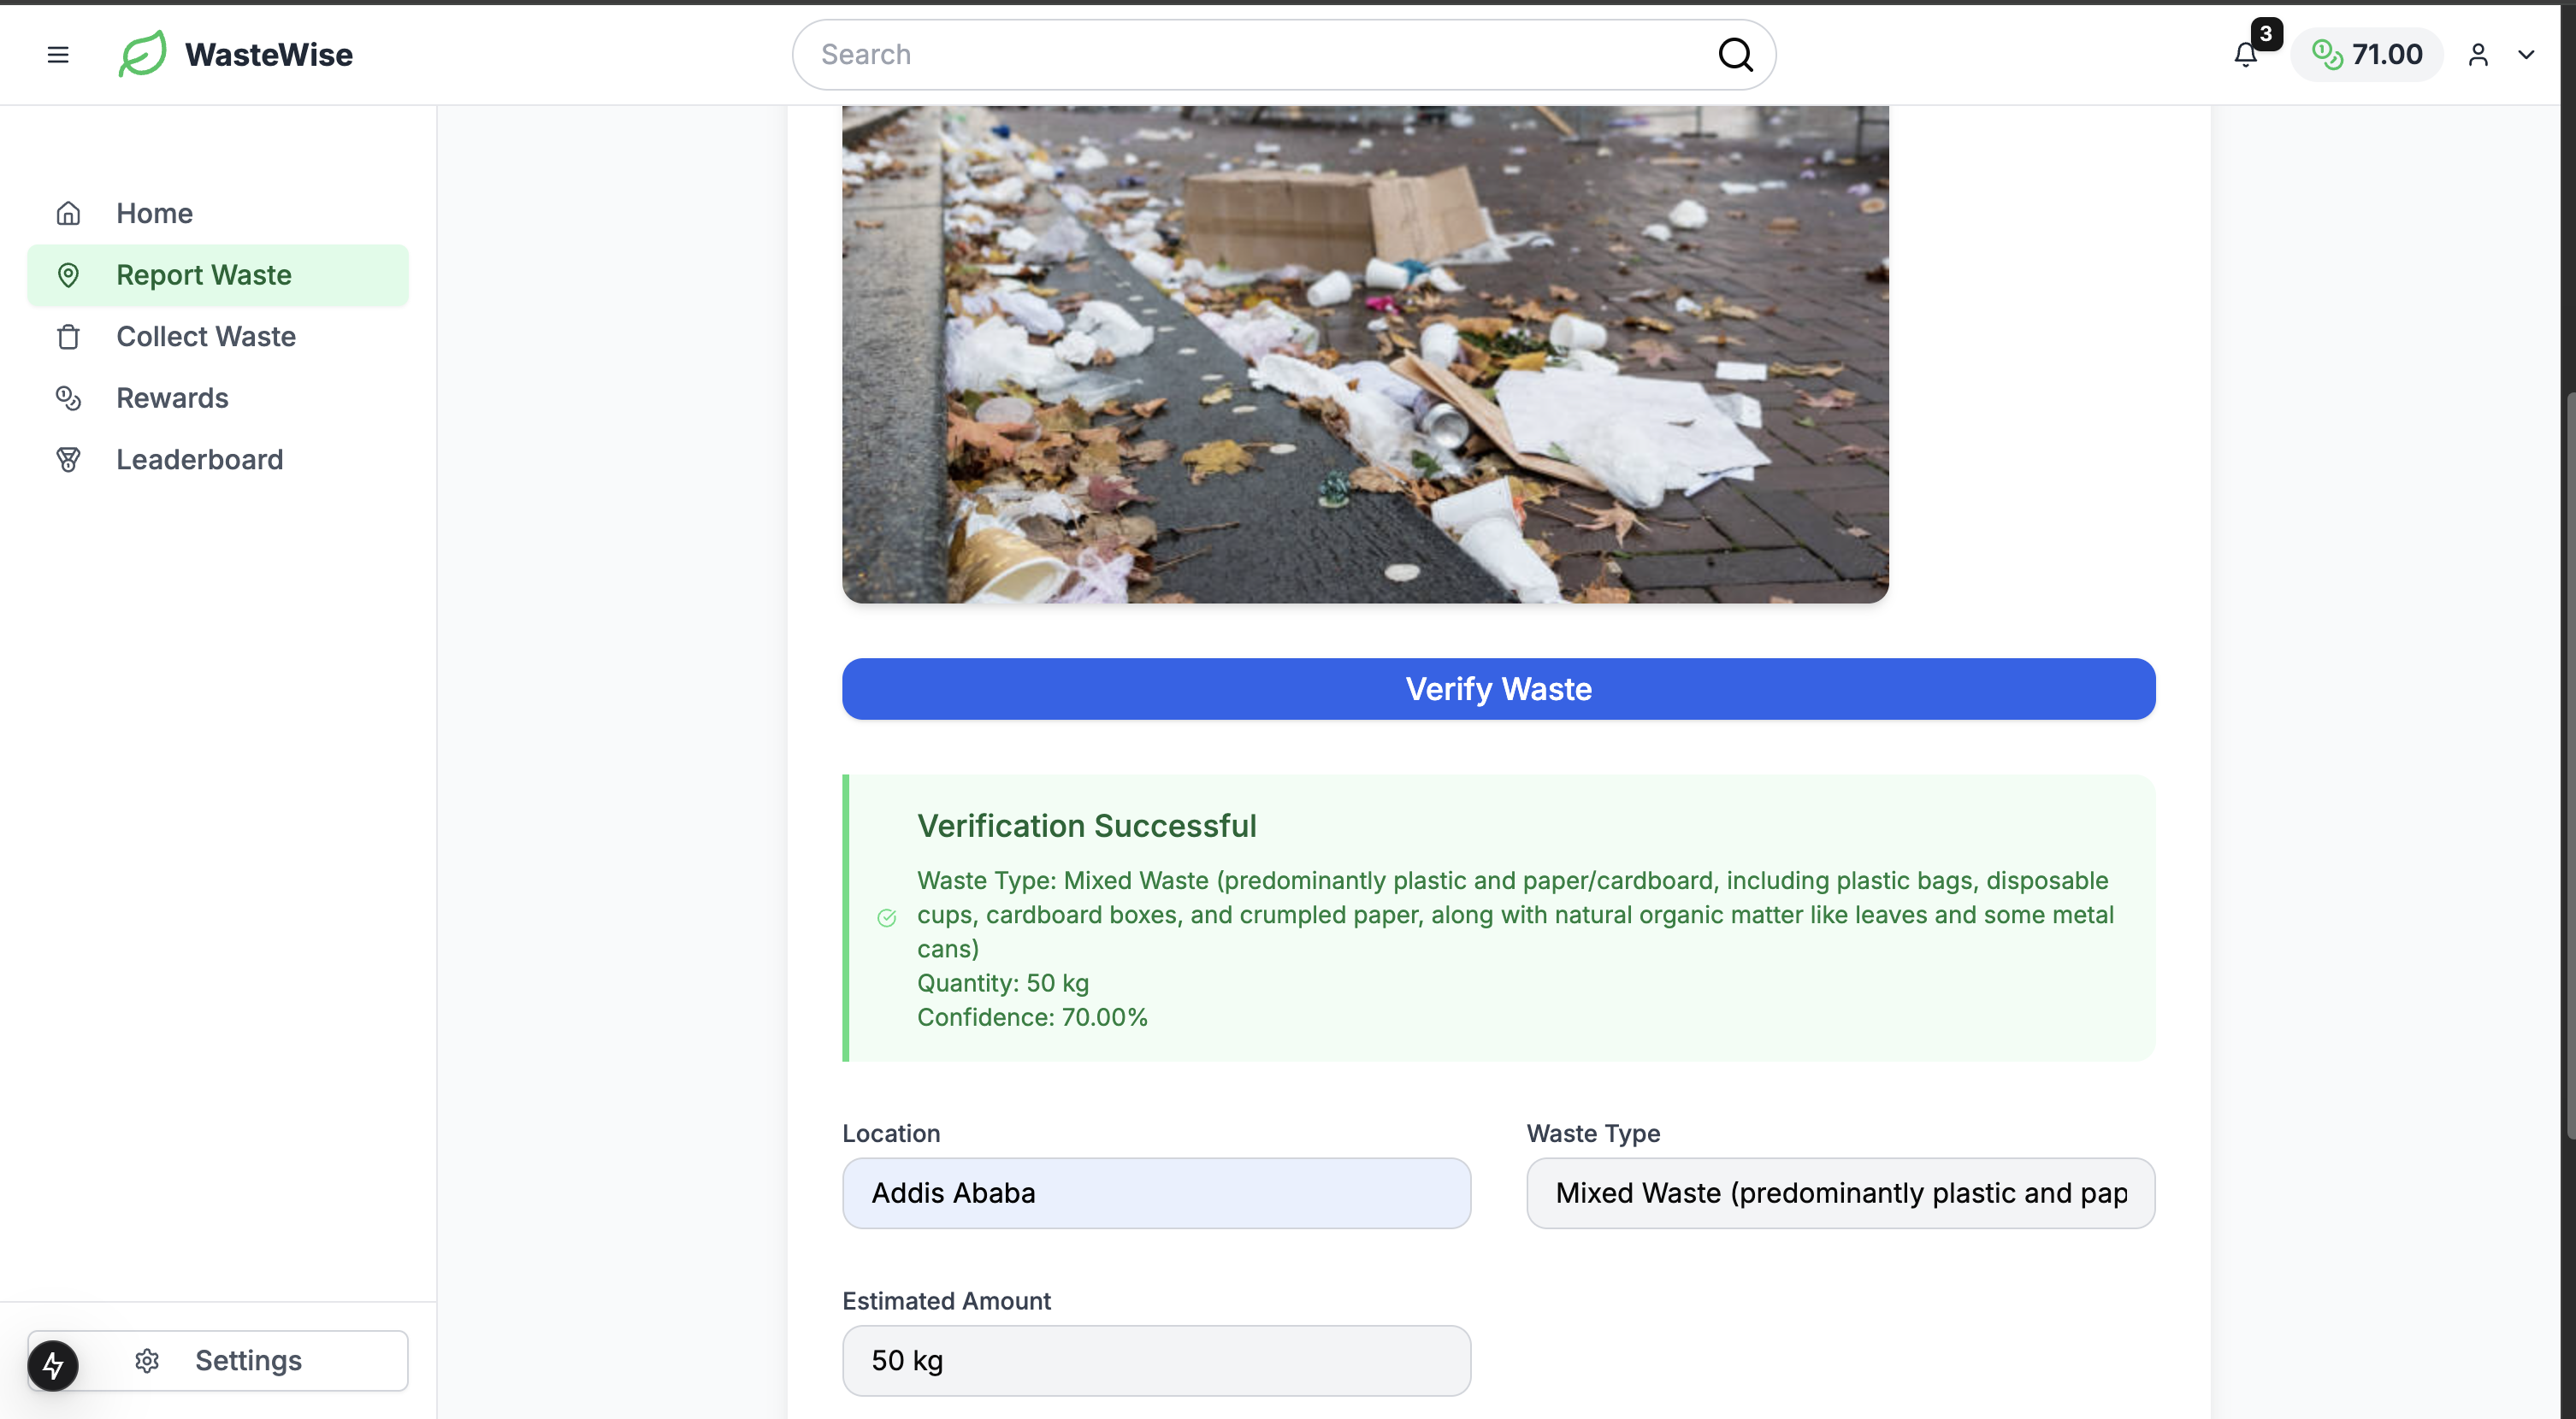Click the user profile icon
The image size is (2576, 1419).
[2477, 55]
